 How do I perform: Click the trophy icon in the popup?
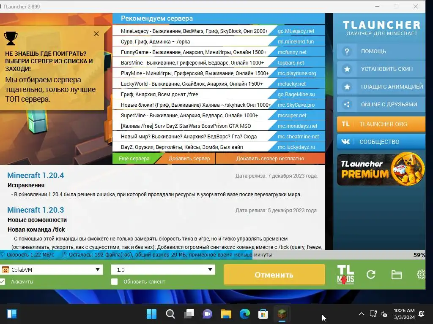click(x=11, y=38)
